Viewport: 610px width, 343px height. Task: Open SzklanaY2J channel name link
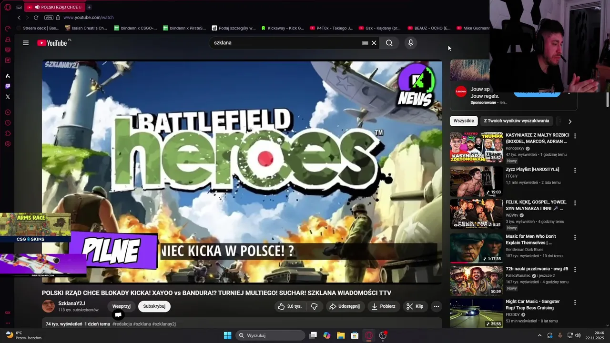pos(71,303)
